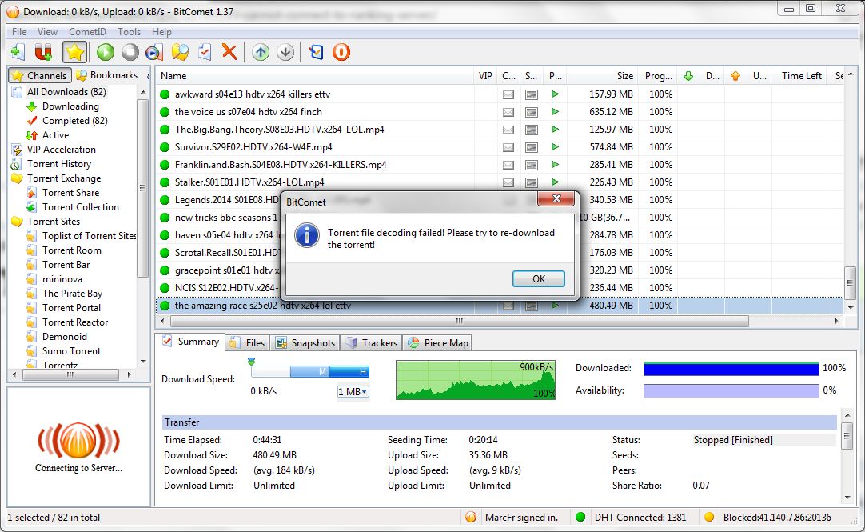Click the user account icon beside MarcFr signed in
865x532 pixels.
[x=471, y=517]
